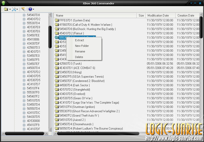Open the tools icon's dropdown arrow
The image size is (204, 142).
click(x=17, y=9)
